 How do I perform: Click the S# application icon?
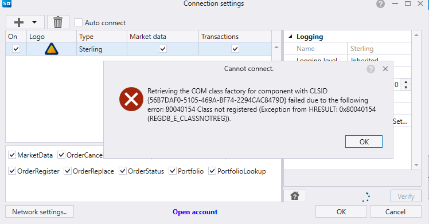pos(7,3)
